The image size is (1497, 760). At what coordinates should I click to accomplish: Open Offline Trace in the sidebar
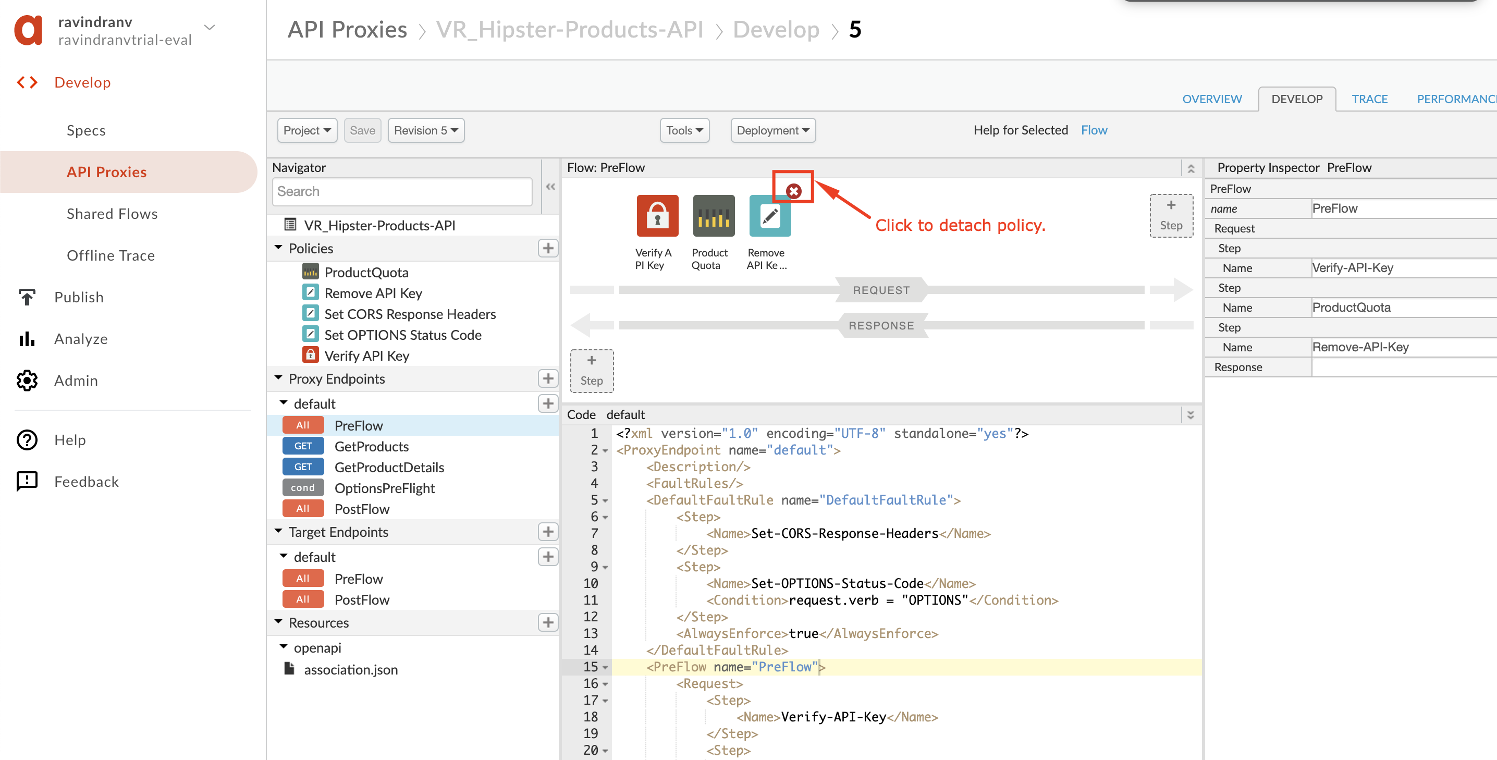[x=111, y=255]
